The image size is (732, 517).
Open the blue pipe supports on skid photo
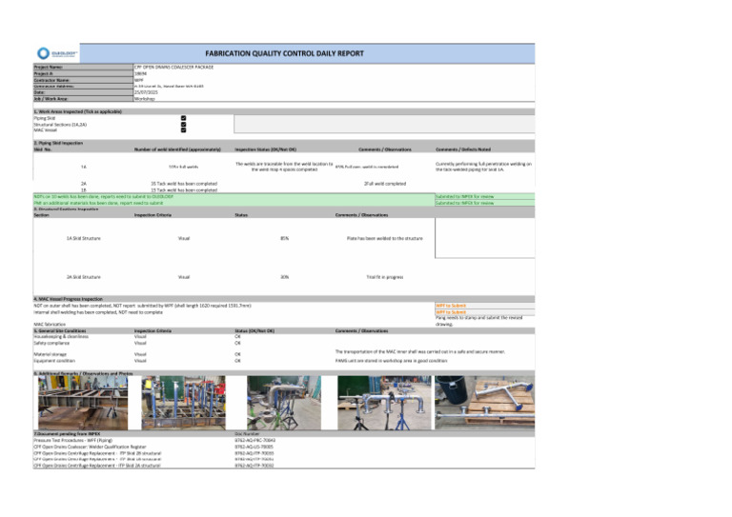(183, 403)
